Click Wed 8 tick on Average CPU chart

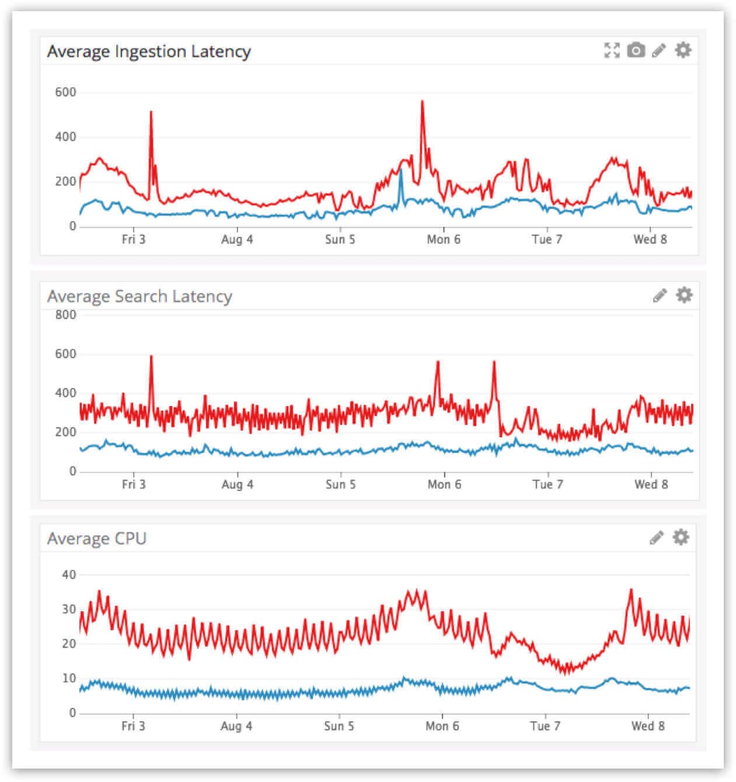click(x=648, y=726)
